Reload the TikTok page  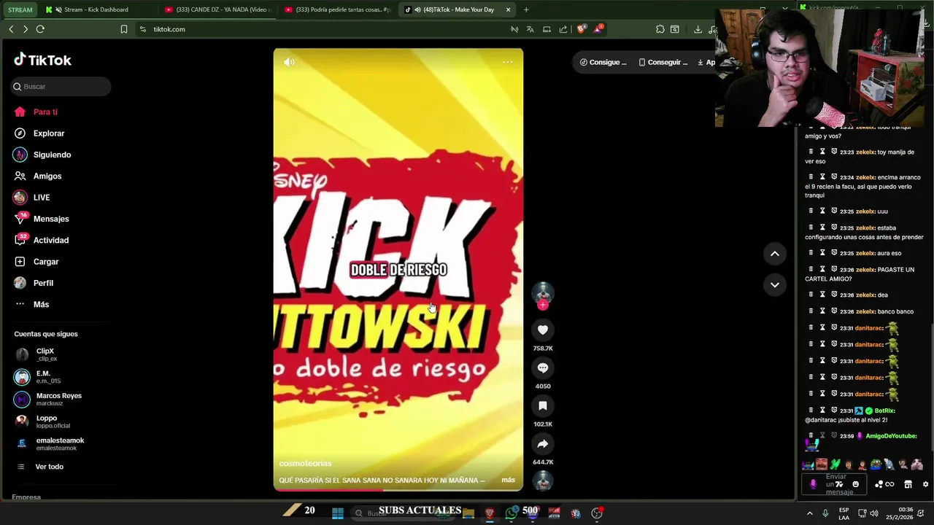pos(40,29)
